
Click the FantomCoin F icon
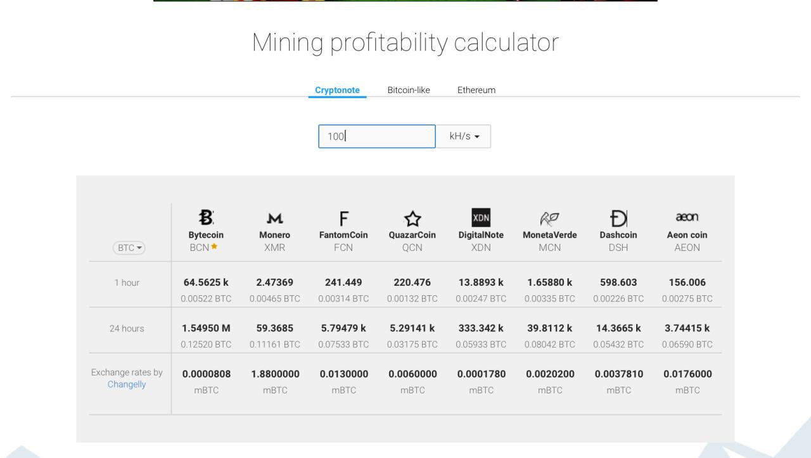pyautogui.click(x=343, y=219)
